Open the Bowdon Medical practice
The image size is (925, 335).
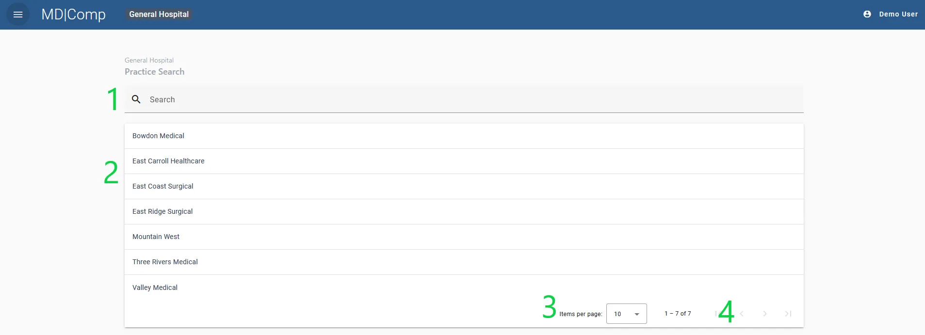coord(158,136)
